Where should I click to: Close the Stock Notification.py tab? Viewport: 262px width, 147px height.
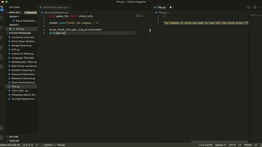coord(69,7)
